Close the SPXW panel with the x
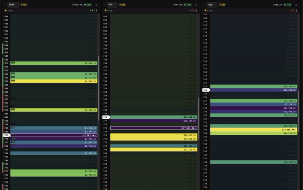Screen dimensions: 303x190 pos(96,5)
